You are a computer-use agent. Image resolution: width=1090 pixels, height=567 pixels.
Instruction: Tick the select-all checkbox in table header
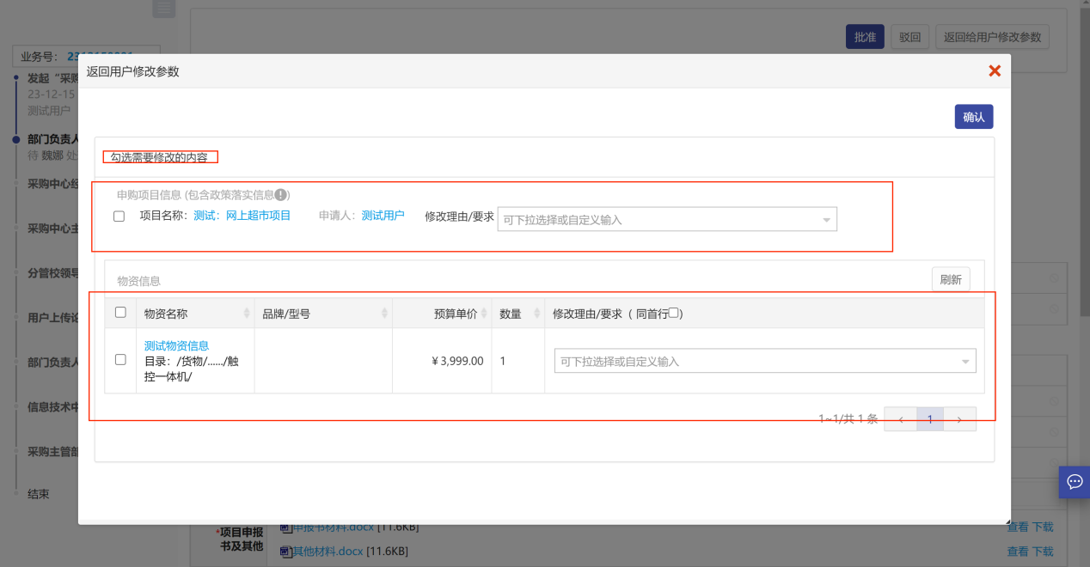[x=120, y=313]
